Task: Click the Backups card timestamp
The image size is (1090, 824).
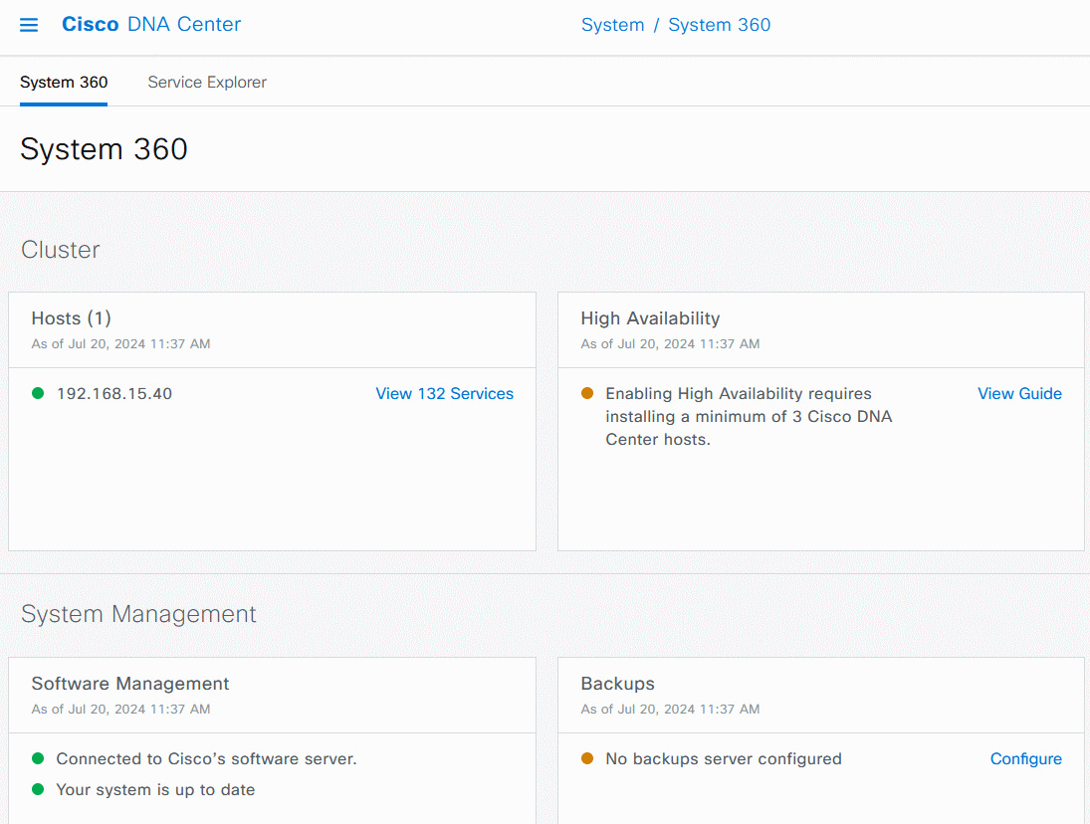Action: [671, 710]
